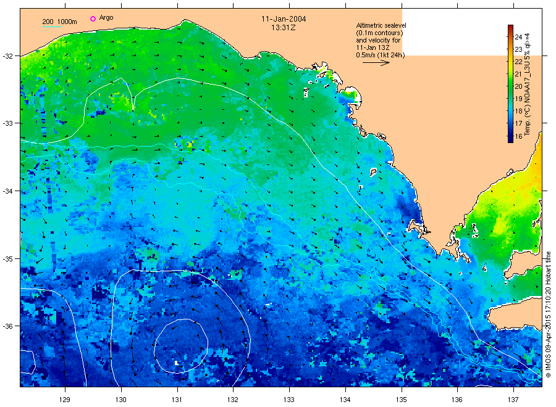Click the temperature color bar legend
The image size is (556, 407).
[510, 84]
